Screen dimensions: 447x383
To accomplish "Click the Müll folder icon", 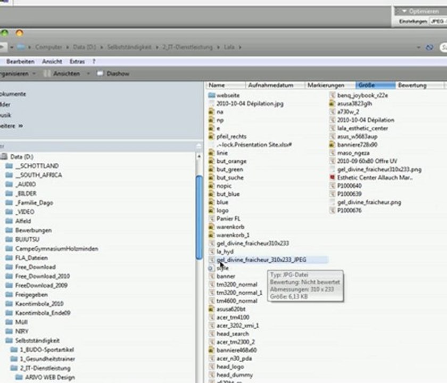I will [9, 322].
